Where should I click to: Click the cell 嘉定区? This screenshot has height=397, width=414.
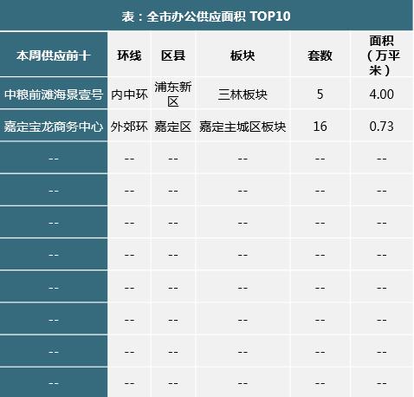[x=173, y=127]
